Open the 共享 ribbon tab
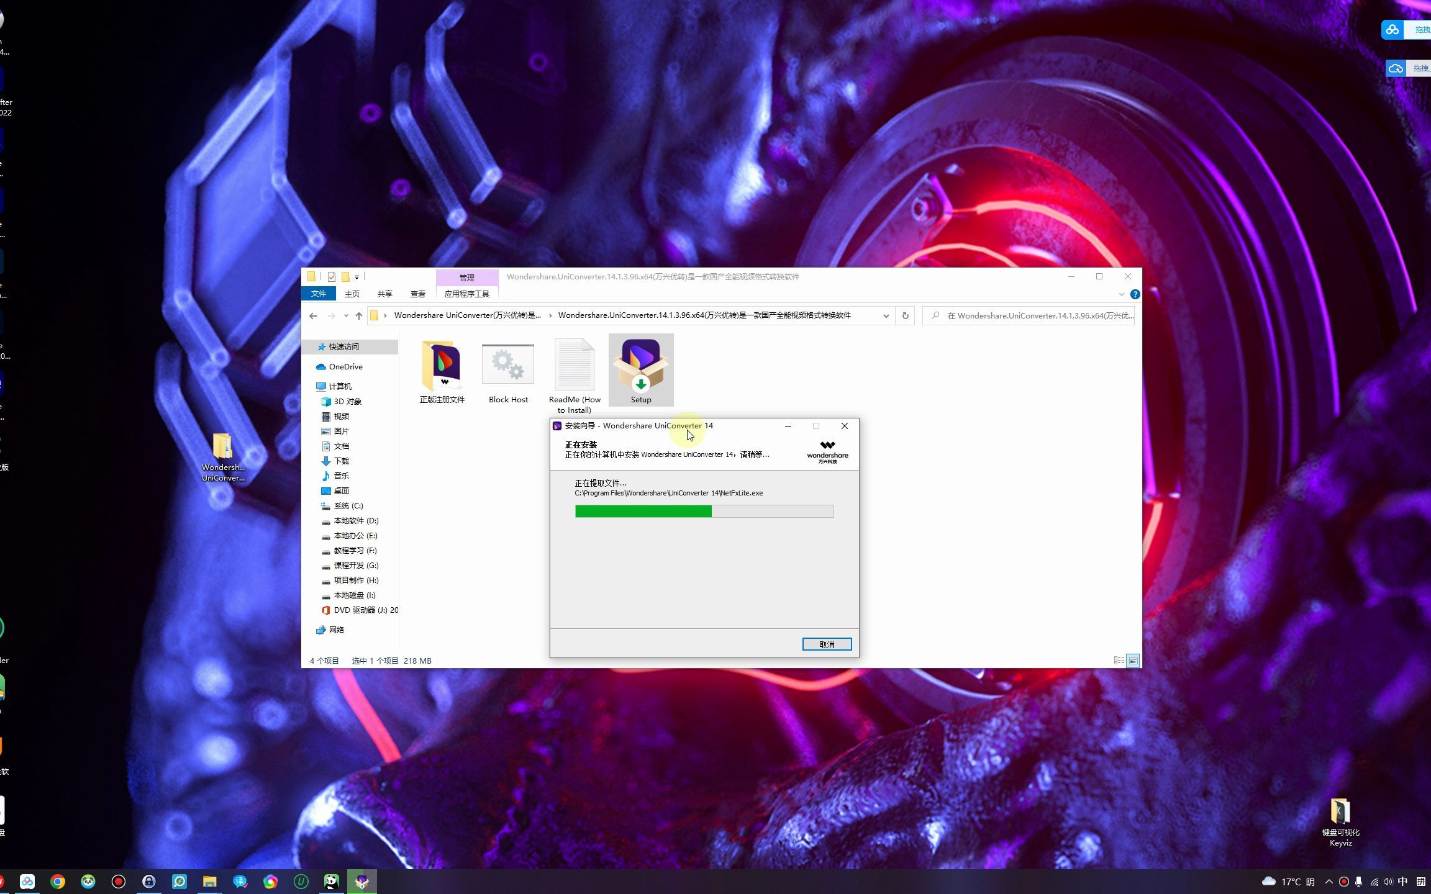Screen dimensions: 1431x894 [385, 294]
